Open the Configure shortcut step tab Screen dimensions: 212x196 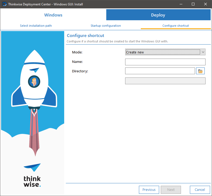pyautogui.click(x=176, y=26)
